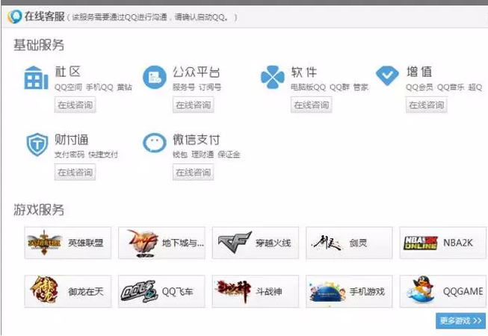
Task: Select the 公众平台 heading
Action: coord(197,72)
